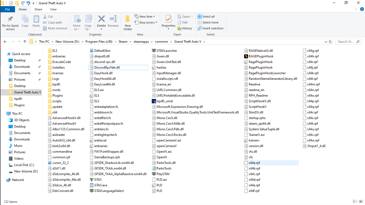Screen dimensions: 365x205
Task: Select the GTAVLauncher application file
Action: tap(164, 51)
